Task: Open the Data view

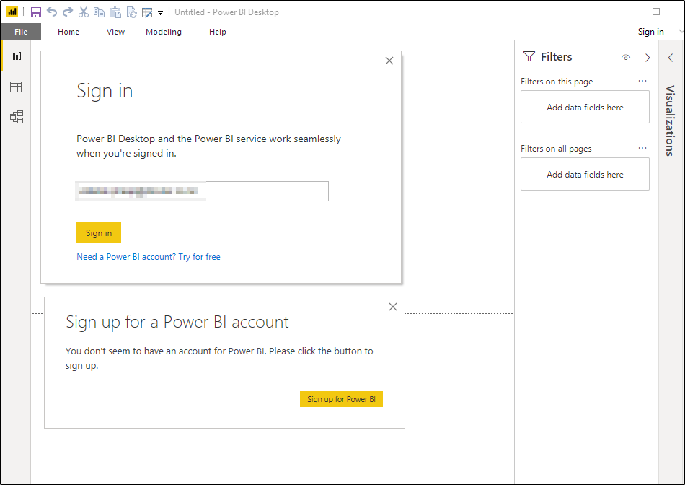Action: point(17,87)
